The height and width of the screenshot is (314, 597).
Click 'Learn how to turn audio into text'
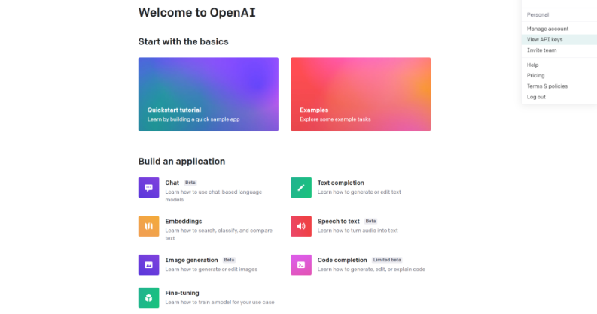(358, 231)
